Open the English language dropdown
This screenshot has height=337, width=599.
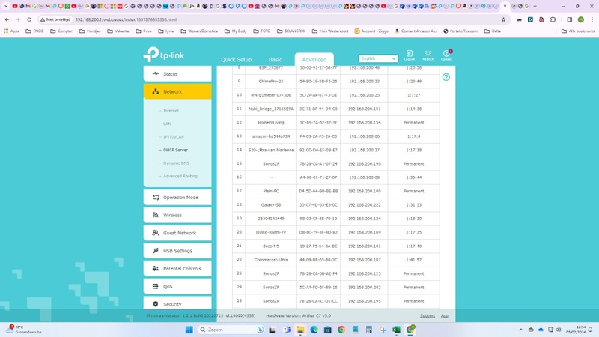pos(378,58)
